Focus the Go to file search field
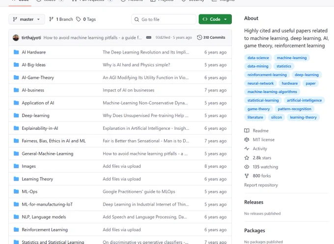The width and height of the screenshot is (334, 244). pyautogui.click(x=164, y=19)
